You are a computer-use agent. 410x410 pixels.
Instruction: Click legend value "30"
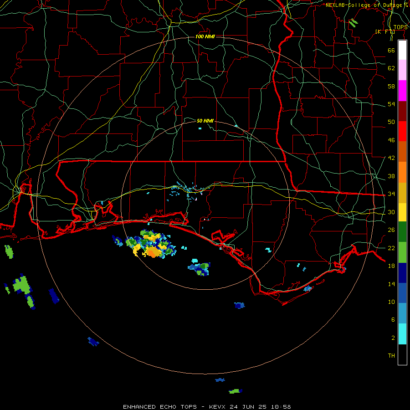pos(391,212)
